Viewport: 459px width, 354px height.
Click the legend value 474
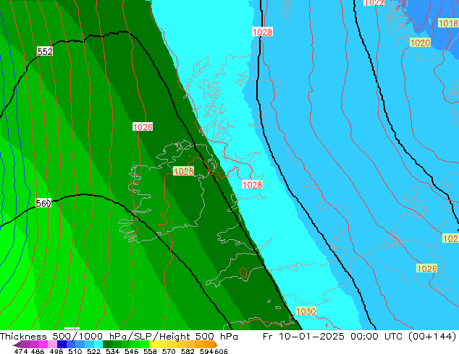point(21,351)
